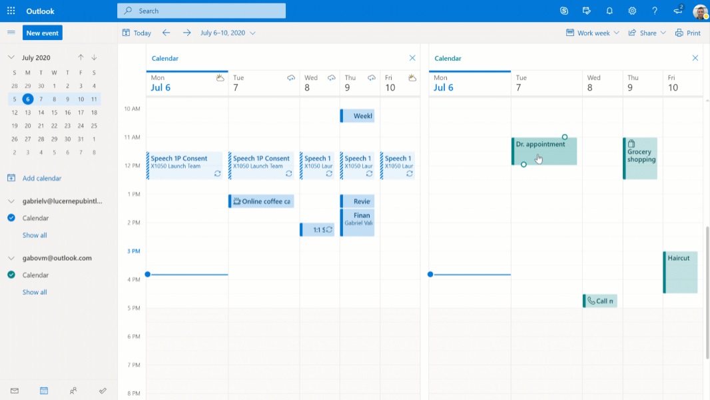Select July 31 in mini calendar
Screen dimensions: 710x400
[x=81, y=139]
